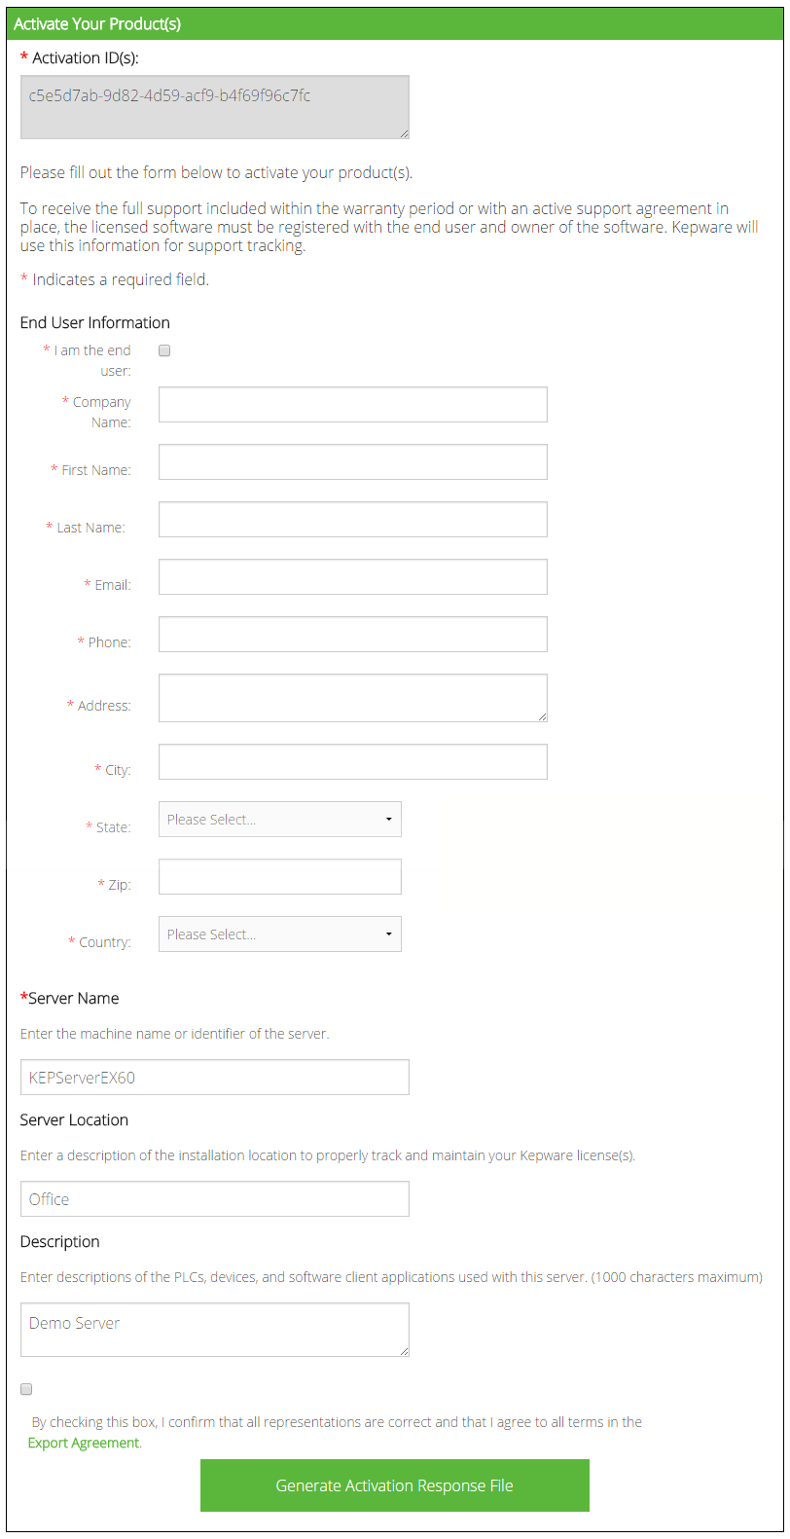Click the Server Name field with KEPServerEX60
This screenshot has width=790, height=1539.
pos(214,1078)
